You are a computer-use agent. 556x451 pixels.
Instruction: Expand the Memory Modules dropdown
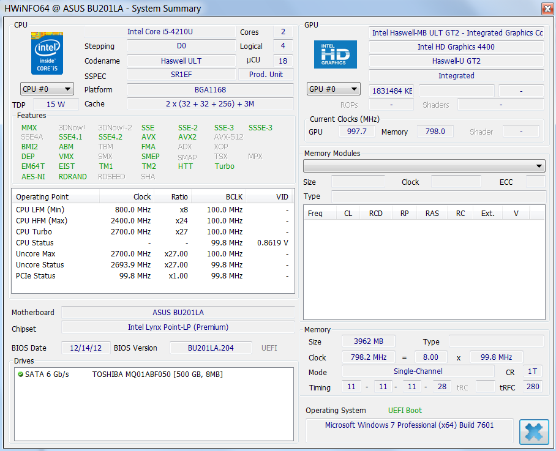[424, 166]
